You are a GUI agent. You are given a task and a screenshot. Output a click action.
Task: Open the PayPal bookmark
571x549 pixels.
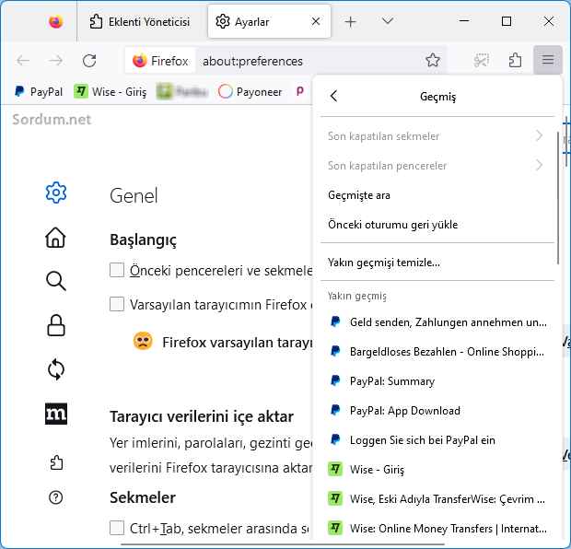click(38, 92)
